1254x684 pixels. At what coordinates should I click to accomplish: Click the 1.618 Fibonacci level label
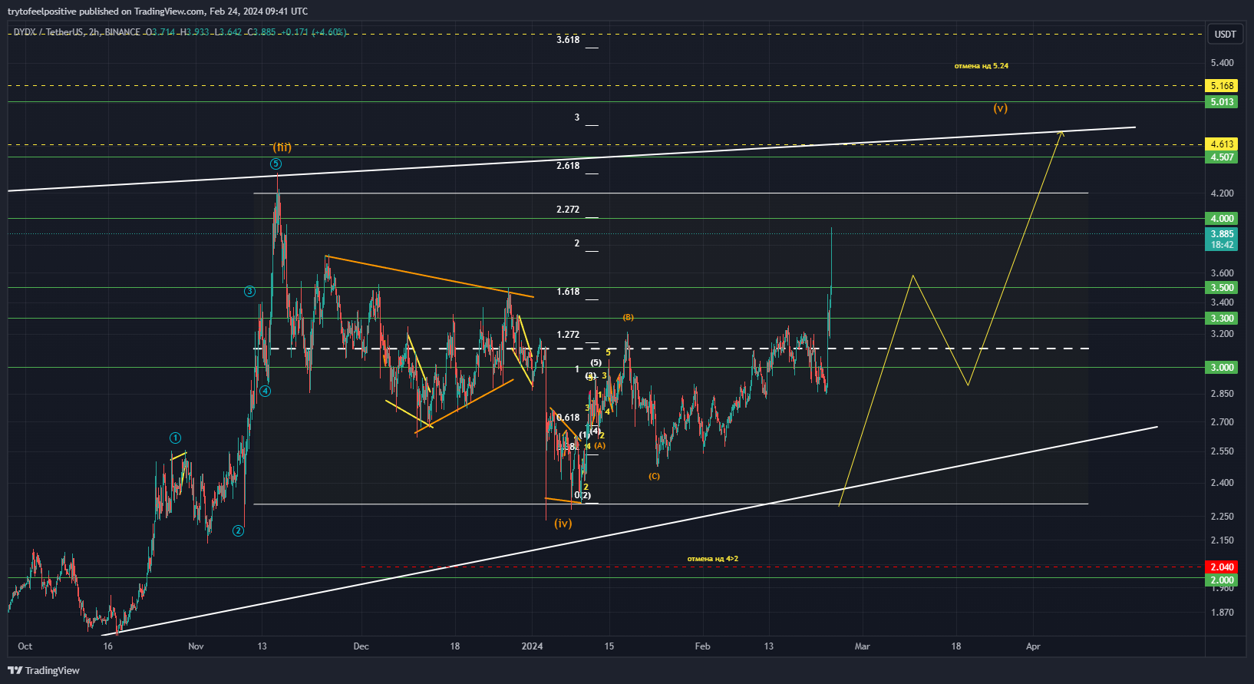(x=568, y=292)
